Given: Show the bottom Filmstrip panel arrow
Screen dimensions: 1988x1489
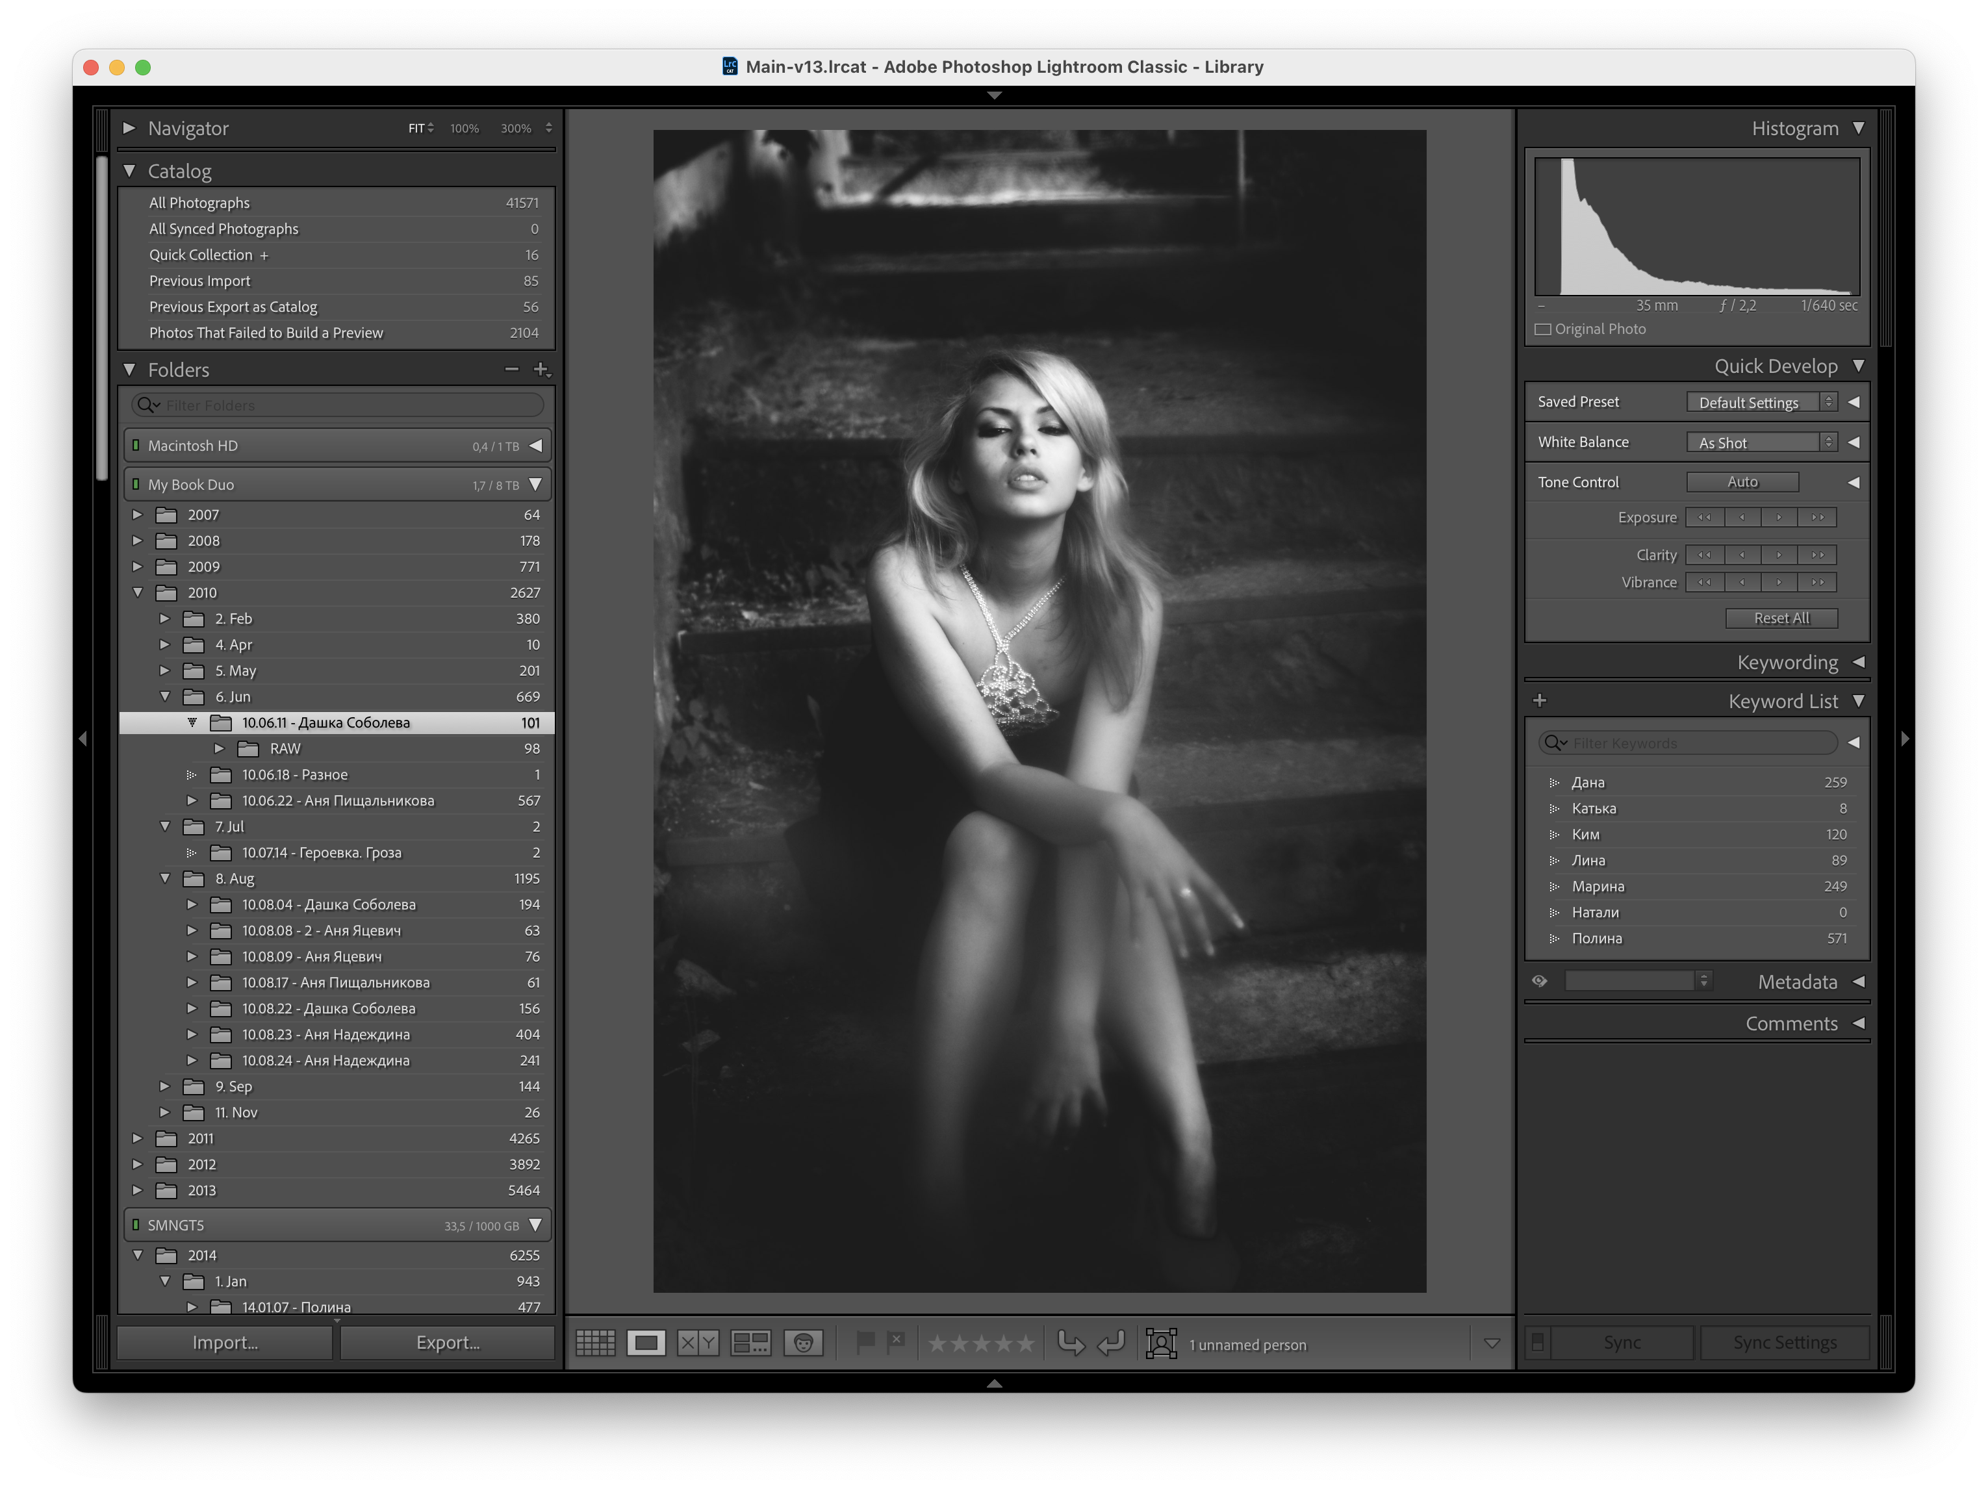Looking at the screenshot, I should (994, 1384).
